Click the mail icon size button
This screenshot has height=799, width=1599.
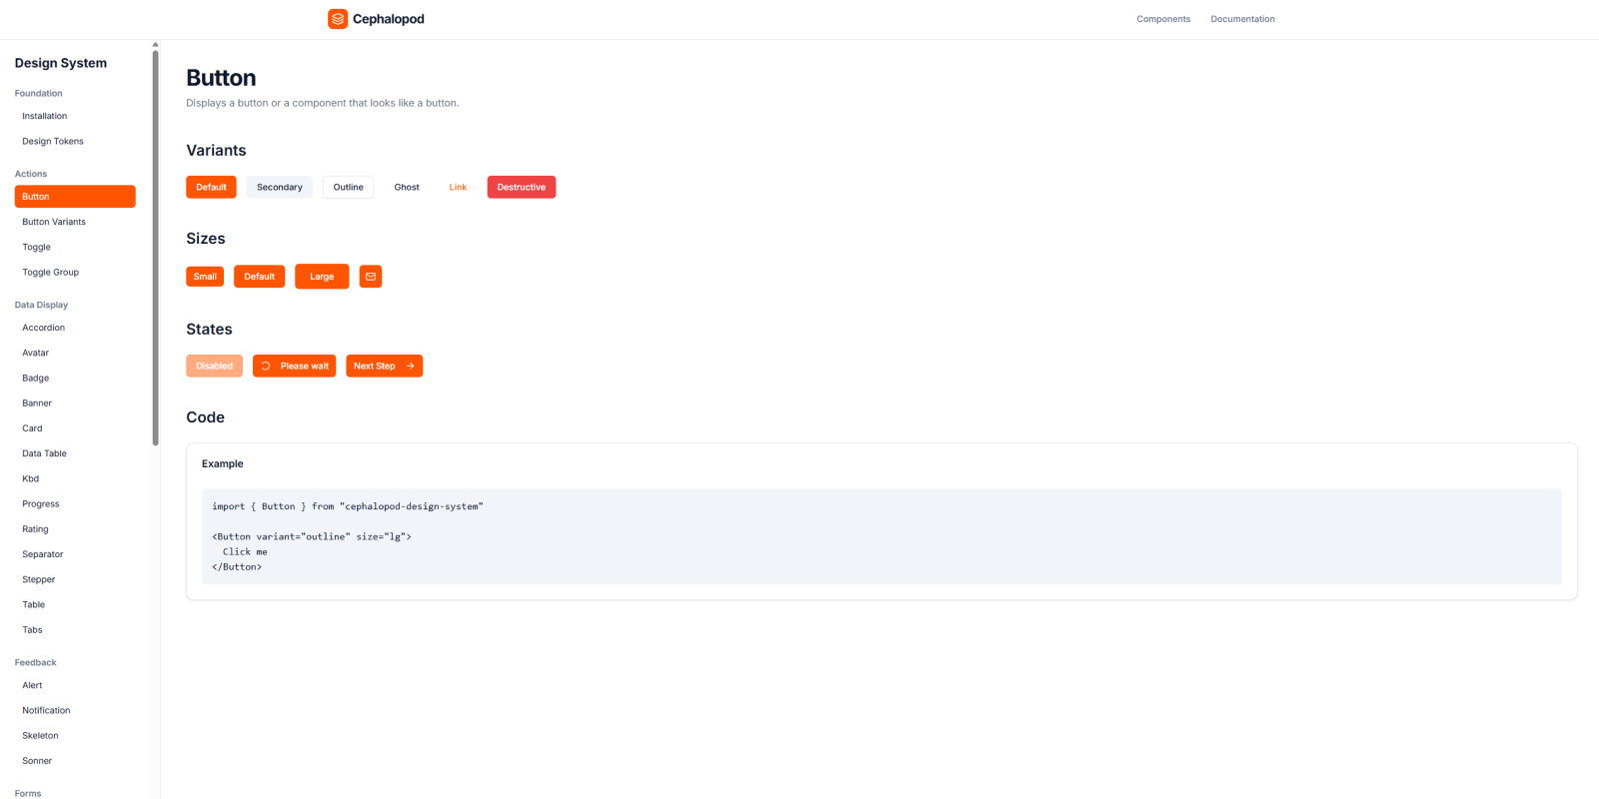tap(371, 277)
